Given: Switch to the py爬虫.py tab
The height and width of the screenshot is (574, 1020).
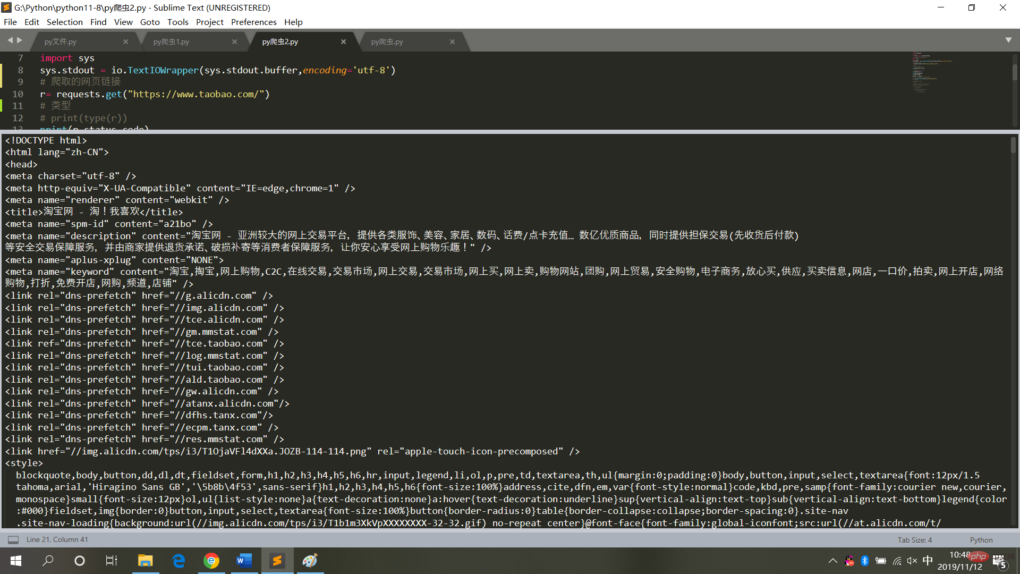Looking at the screenshot, I should click(x=387, y=41).
